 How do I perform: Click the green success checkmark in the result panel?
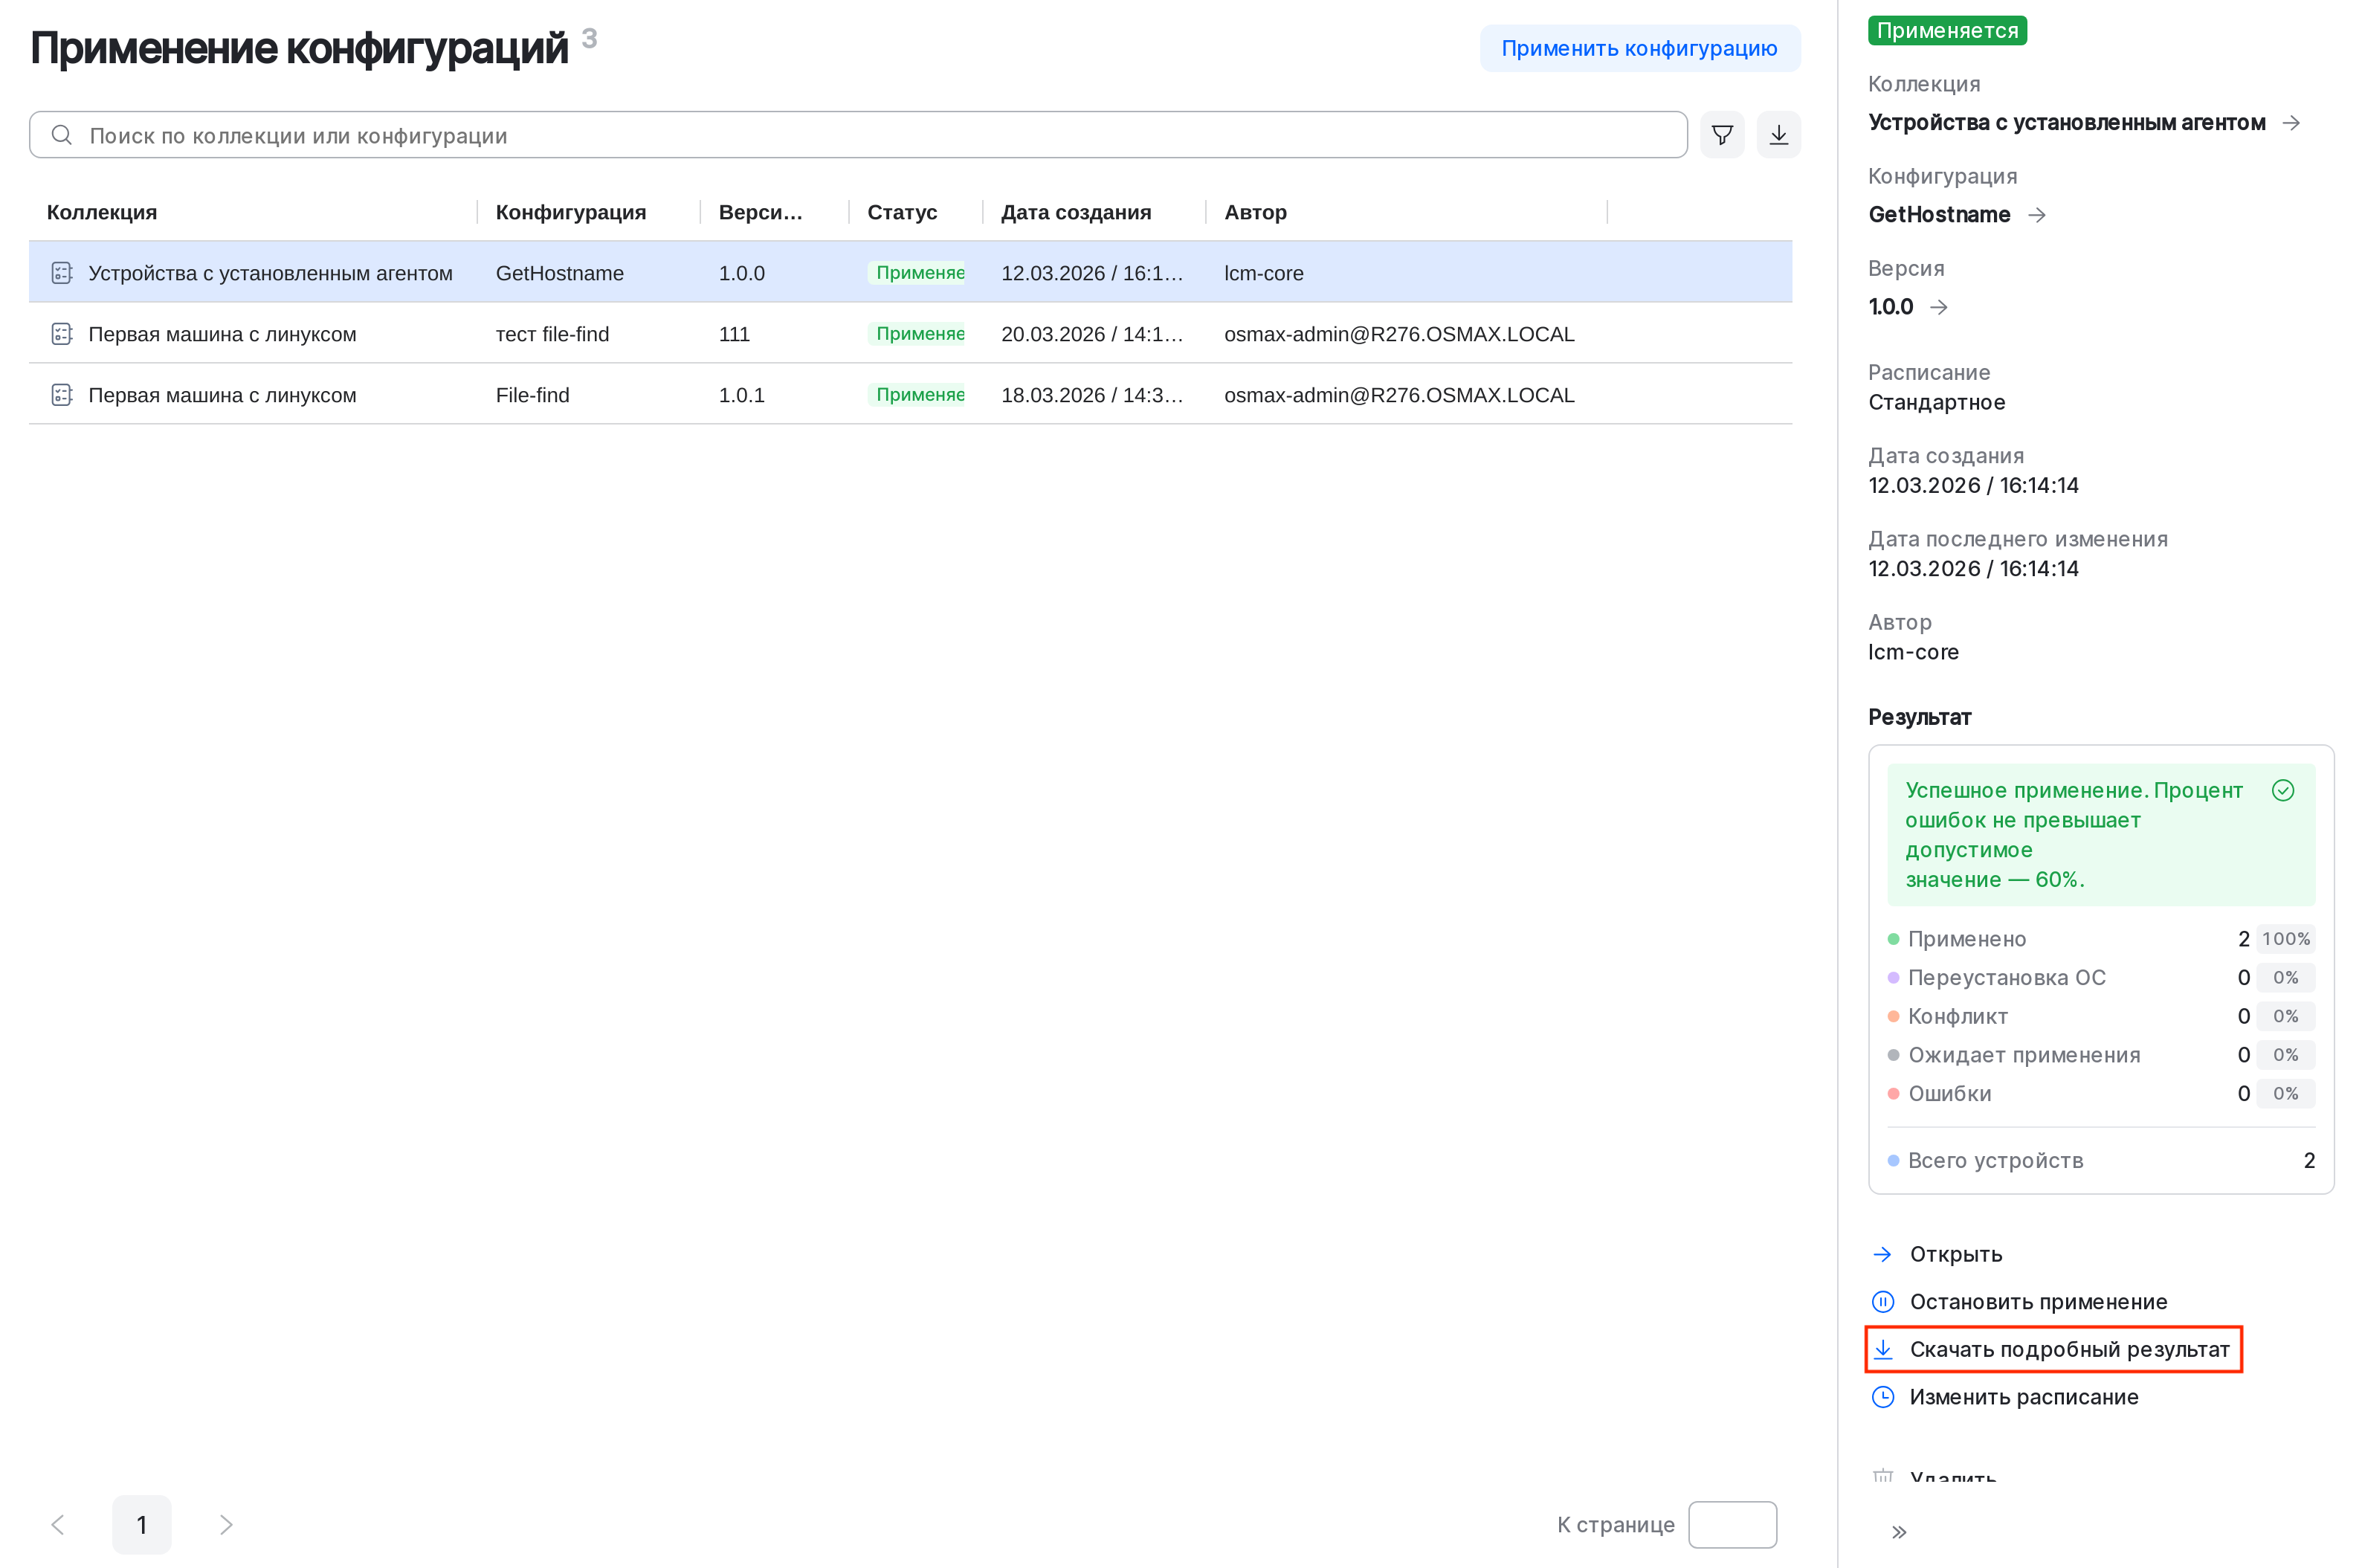click(2283, 790)
